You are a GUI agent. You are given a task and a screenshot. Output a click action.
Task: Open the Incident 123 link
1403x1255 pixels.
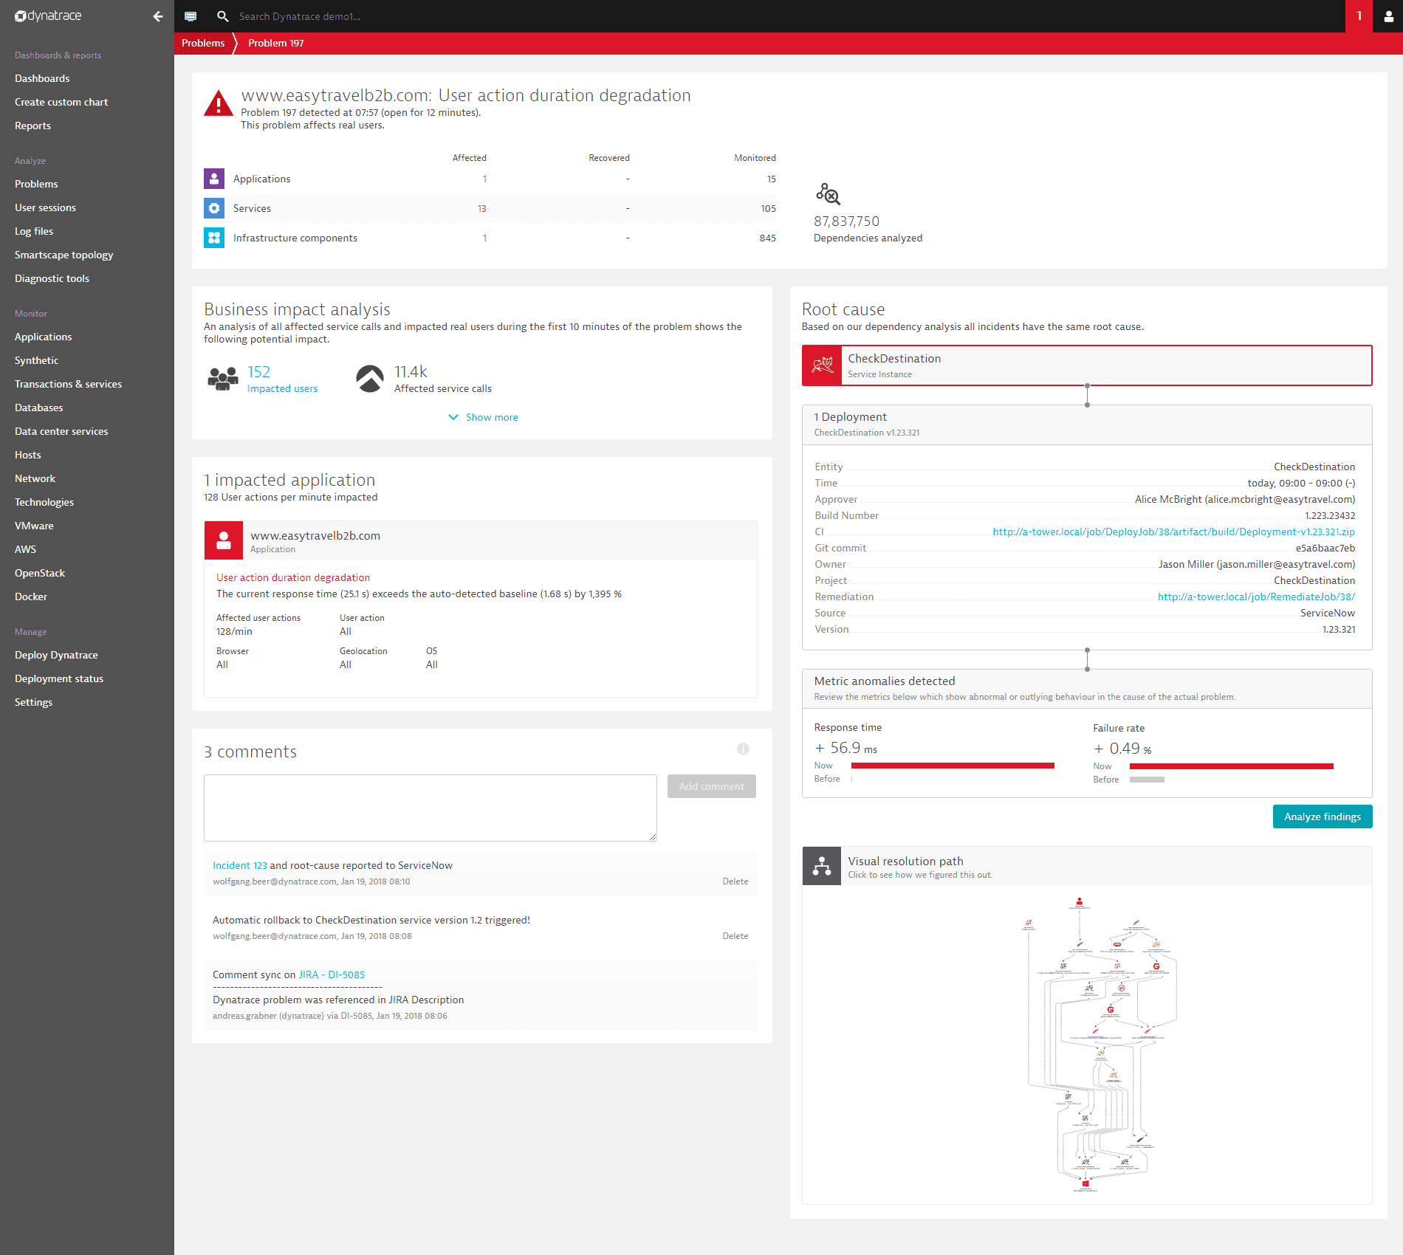[240, 865]
